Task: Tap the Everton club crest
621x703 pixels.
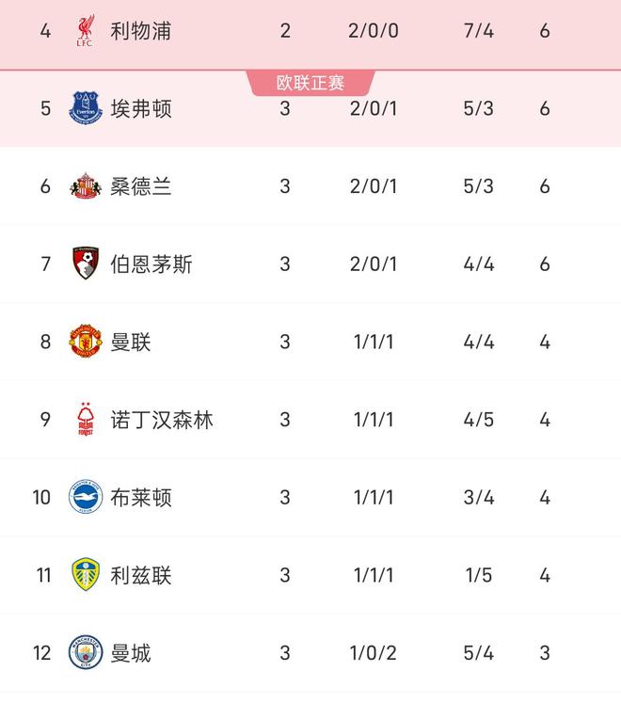Action: click(x=86, y=108)
